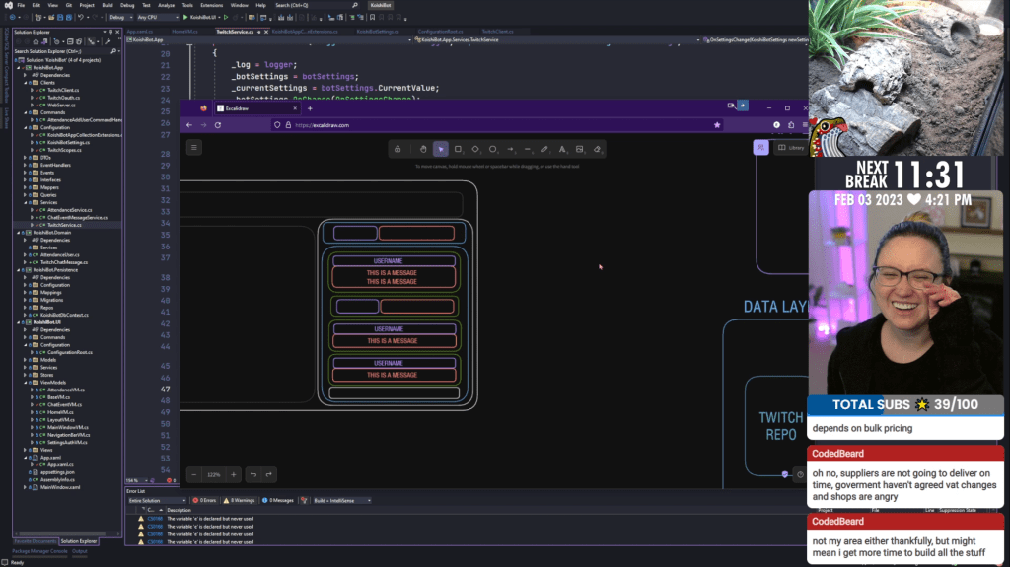Click Solution Explorer properties wrench icon

click(x=108, y=41)
